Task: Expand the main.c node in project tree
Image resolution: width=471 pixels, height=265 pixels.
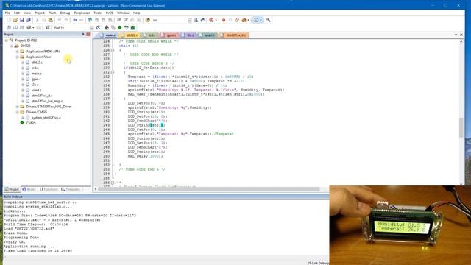Action: pos(23,74)
